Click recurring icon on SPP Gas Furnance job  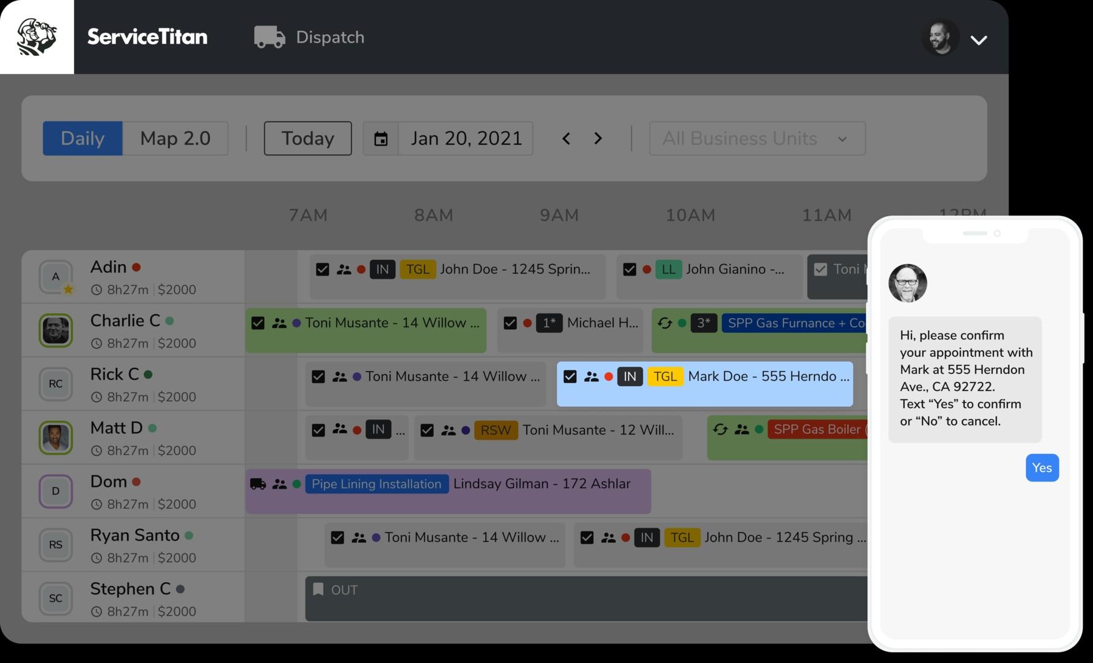click(x=665, y=323)
